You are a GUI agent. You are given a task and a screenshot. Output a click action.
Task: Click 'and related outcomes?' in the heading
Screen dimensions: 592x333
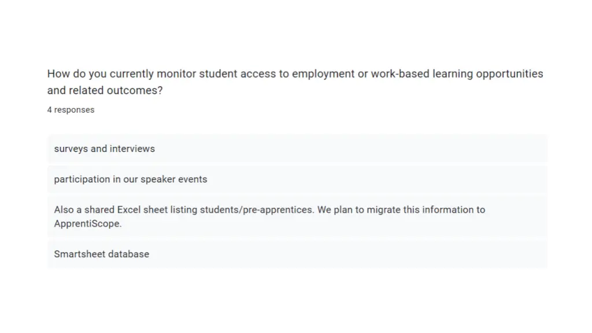click(x=105, y=91)
